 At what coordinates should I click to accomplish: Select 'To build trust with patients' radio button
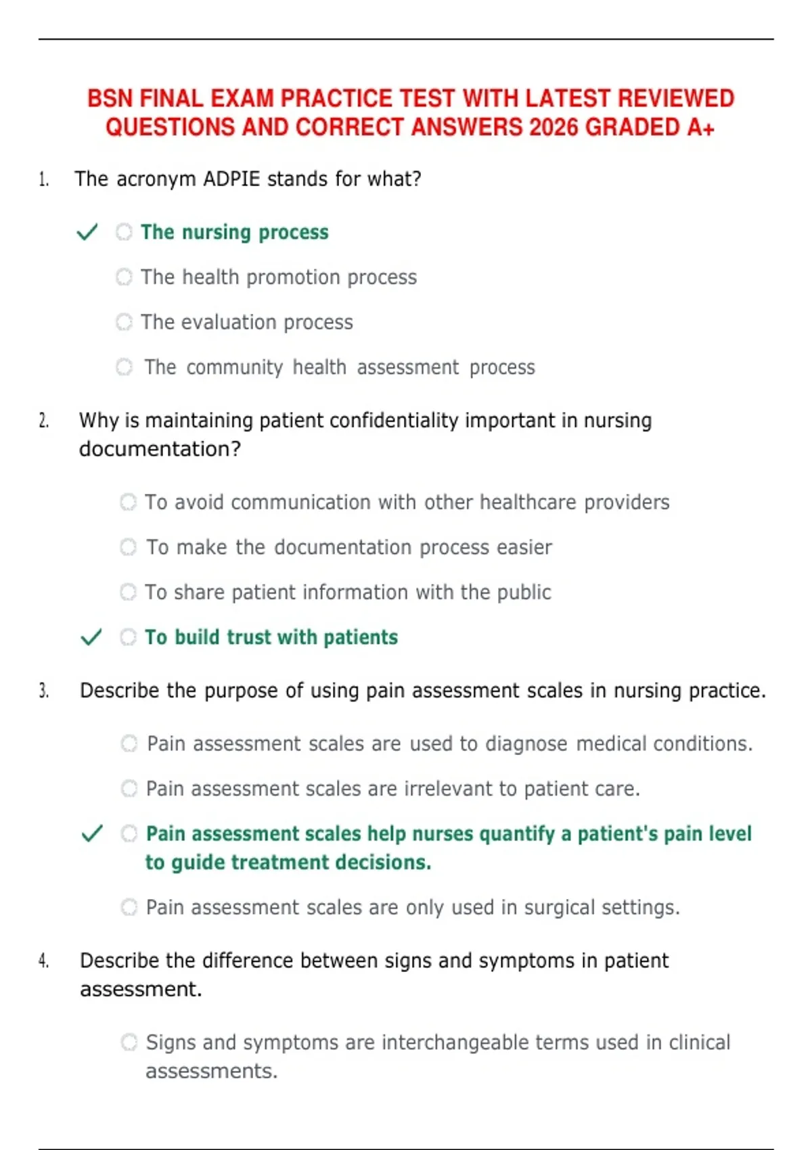[128, 637]
